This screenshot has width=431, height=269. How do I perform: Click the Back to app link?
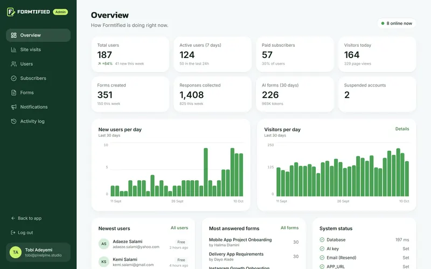tap(26, 218)
